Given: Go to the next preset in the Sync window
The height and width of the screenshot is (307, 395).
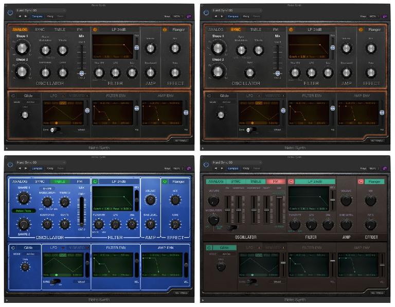Looking at the screenshot, I should click(222, 16).
